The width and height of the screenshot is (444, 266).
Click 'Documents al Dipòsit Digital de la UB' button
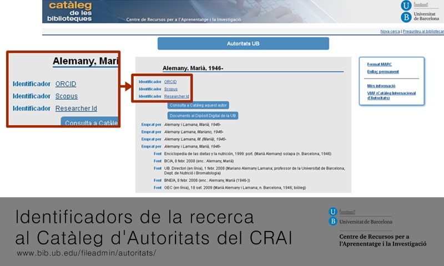[x=203, y=116]
